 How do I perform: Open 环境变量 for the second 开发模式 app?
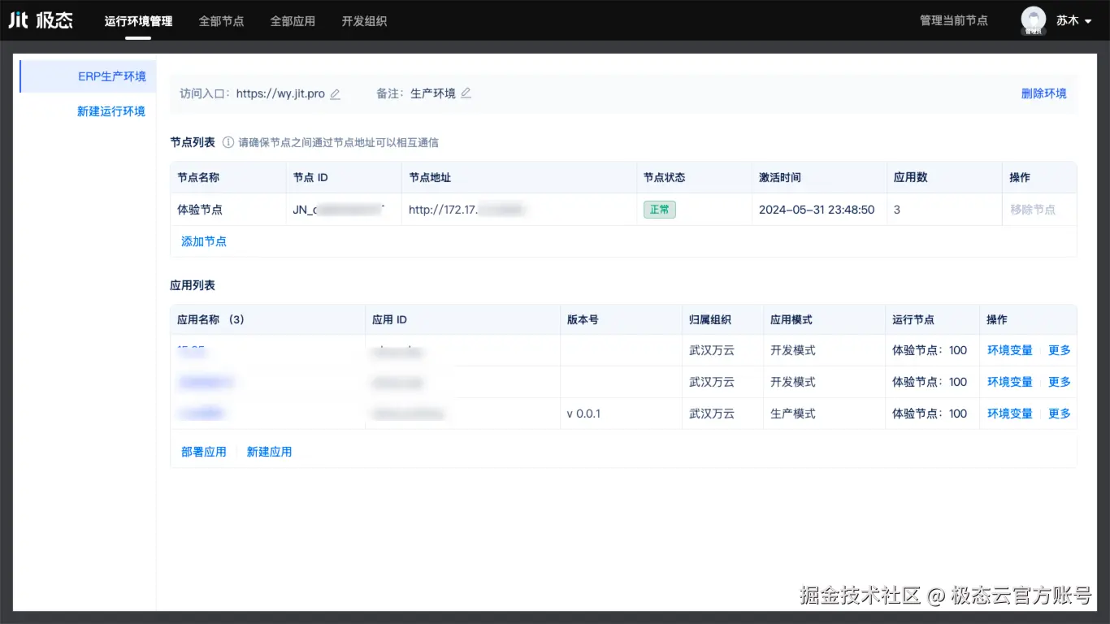click(x=1010, y=382)
